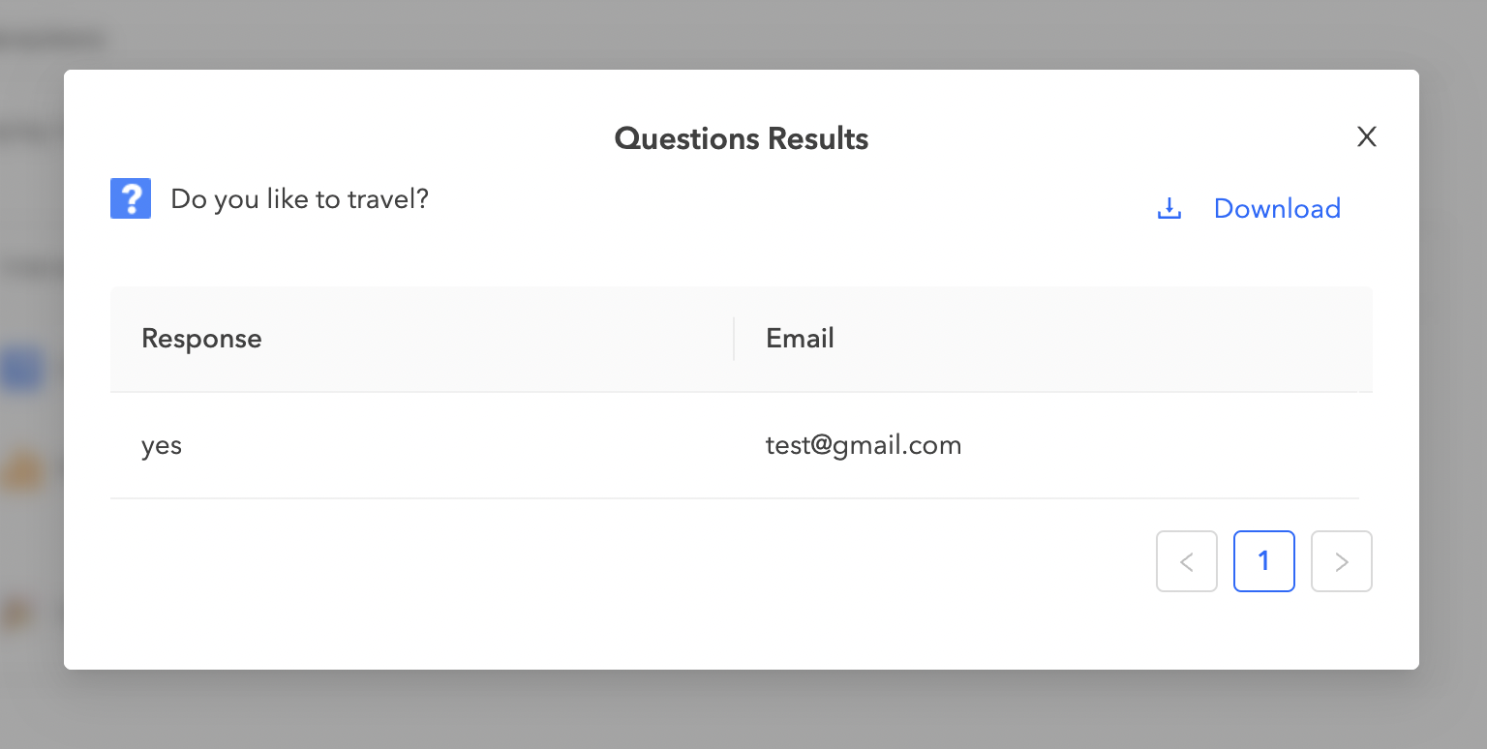
Task: Click the Email column header
Action: point(800,339)
